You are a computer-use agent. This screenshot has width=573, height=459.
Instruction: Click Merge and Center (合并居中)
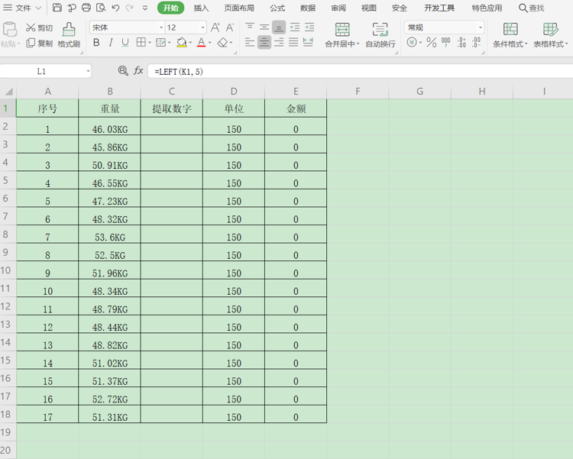point(342,34)
